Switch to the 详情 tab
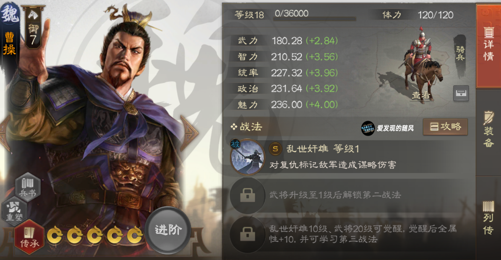This screenshot has height=260, width=501. 488,45
